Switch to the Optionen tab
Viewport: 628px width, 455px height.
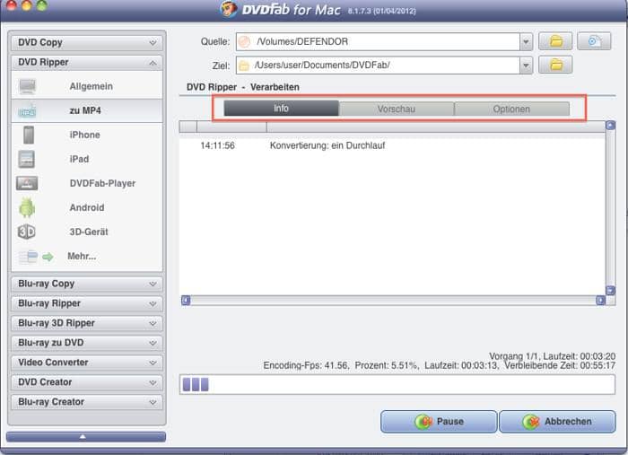[x=511, y=109]
